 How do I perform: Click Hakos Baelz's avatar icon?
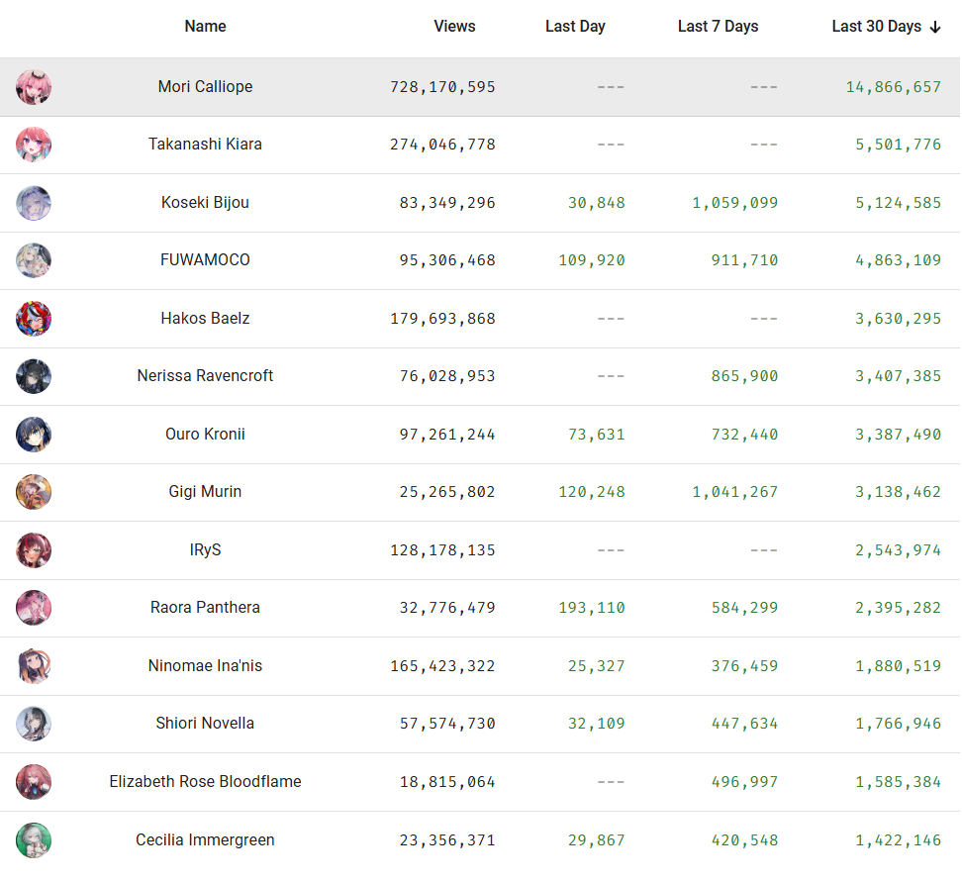[34, 319]
